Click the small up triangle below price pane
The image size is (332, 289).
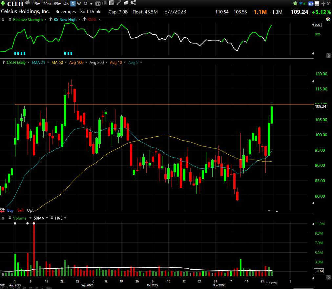pos(277,211)
